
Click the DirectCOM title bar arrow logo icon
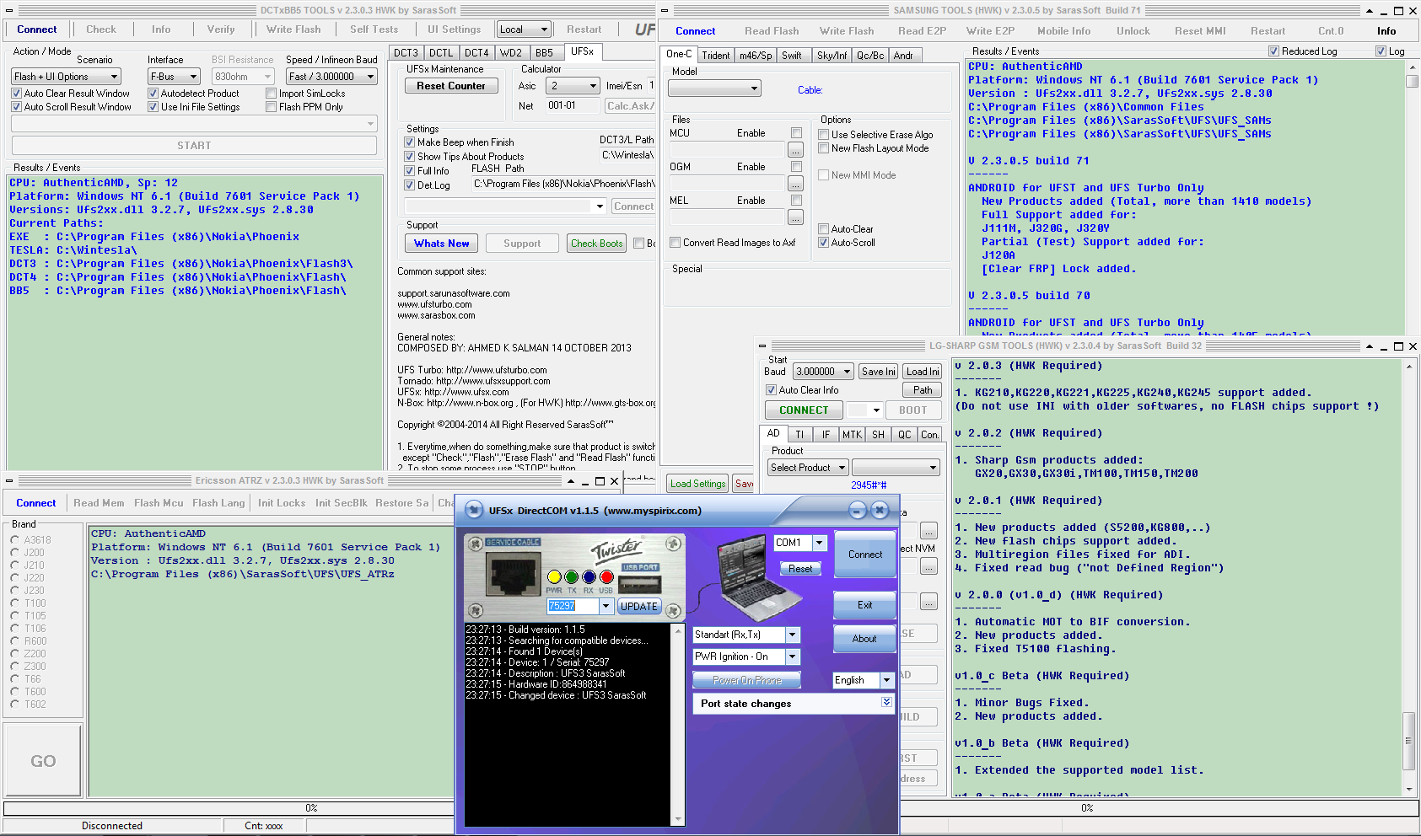tap(475, 511)
